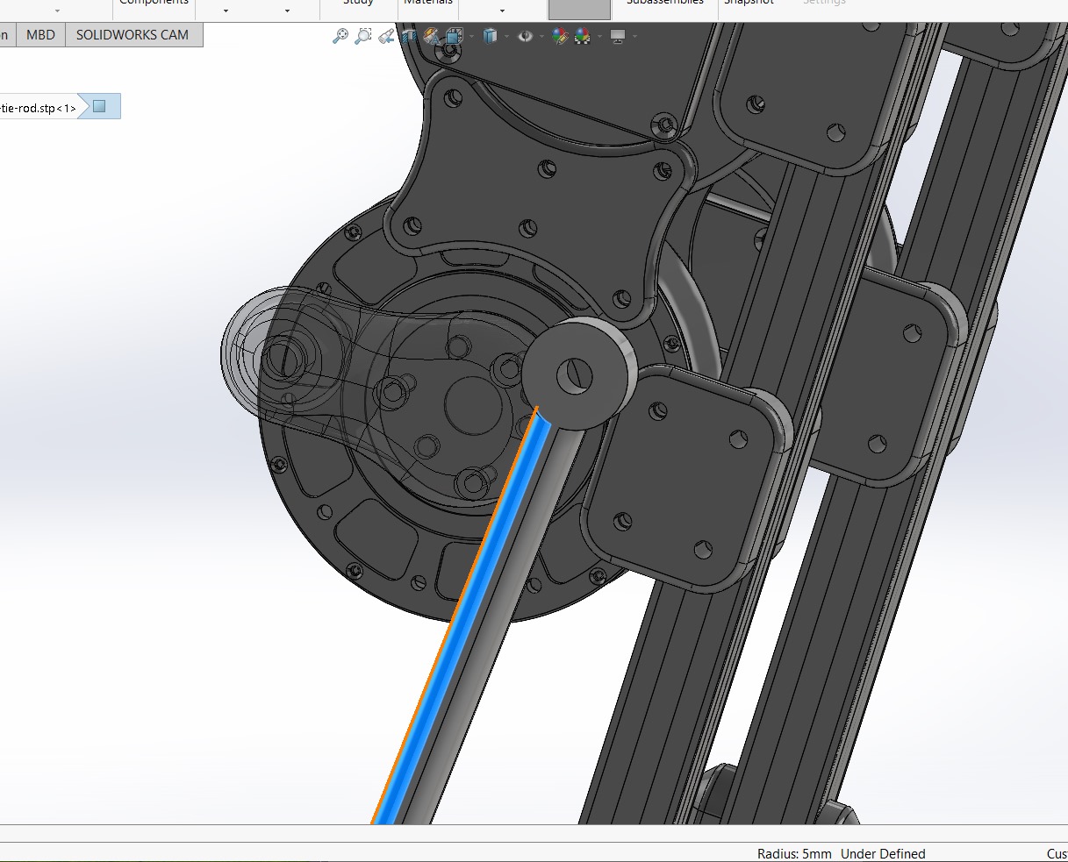Activate the Section View tool
The image size is (1068, 862).
tap(409, 37)
